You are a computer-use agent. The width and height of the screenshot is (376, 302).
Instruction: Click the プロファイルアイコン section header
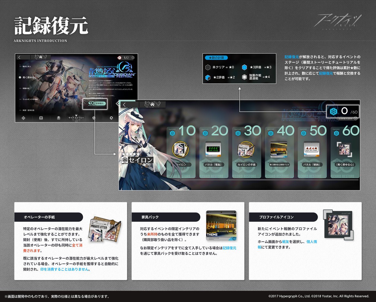pyautogui.click(x=283, y=217)
